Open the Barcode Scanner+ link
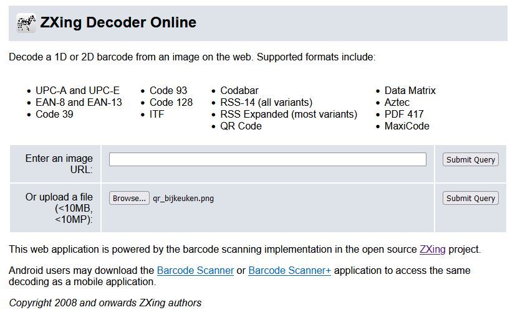510x315 pixels. click(289, 271)
